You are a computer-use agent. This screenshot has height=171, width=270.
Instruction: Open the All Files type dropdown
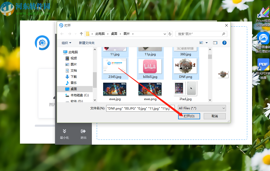(202, 108)
